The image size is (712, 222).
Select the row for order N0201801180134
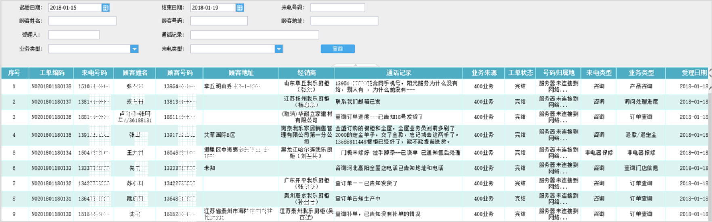(355, 153)
